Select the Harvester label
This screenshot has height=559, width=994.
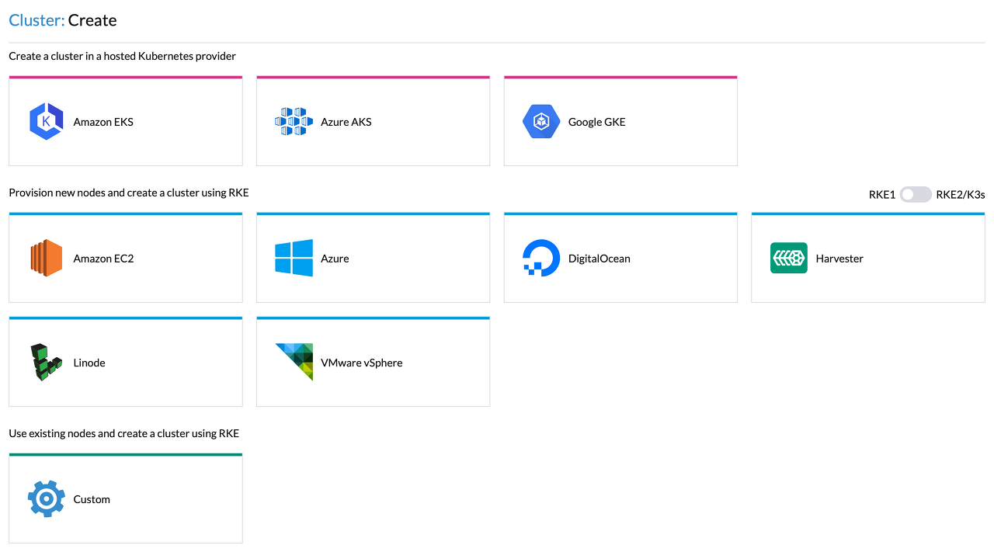click(839, 259)
